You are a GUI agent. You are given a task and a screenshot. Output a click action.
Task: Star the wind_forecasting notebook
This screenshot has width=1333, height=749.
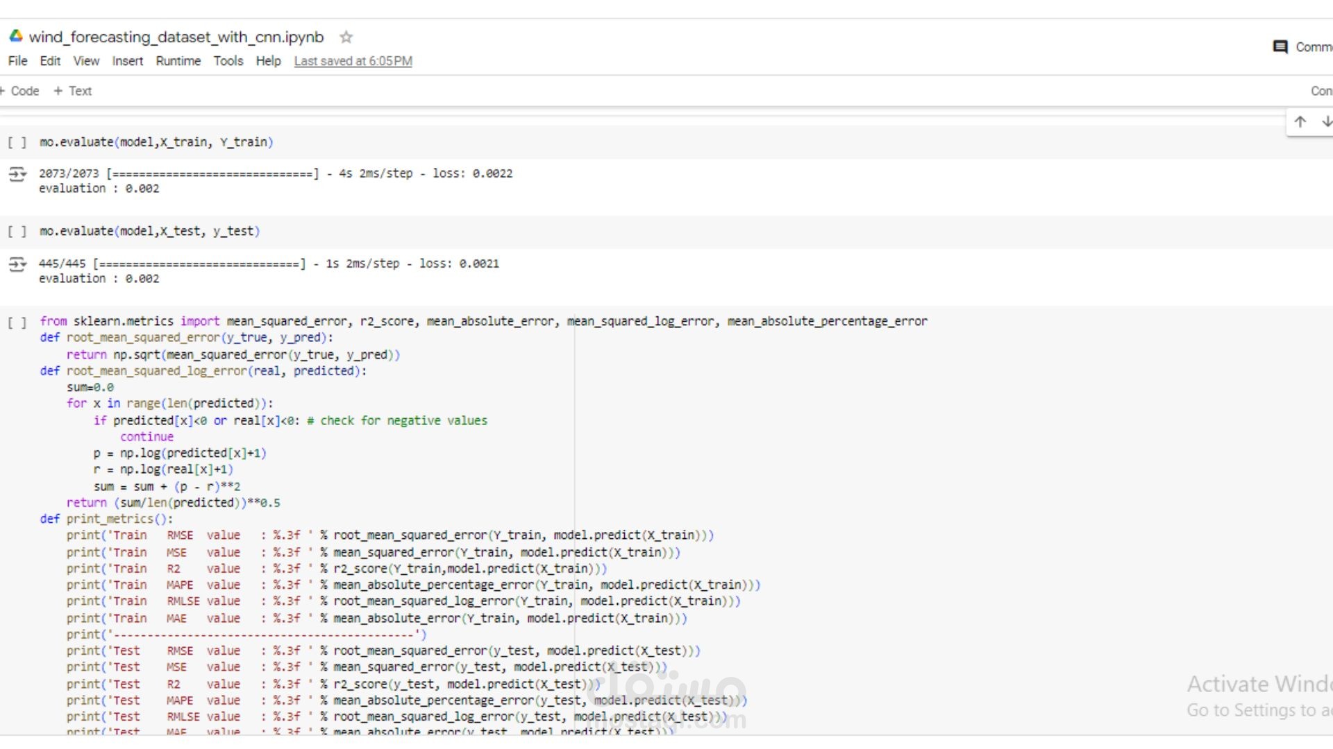tap(346, 37)
